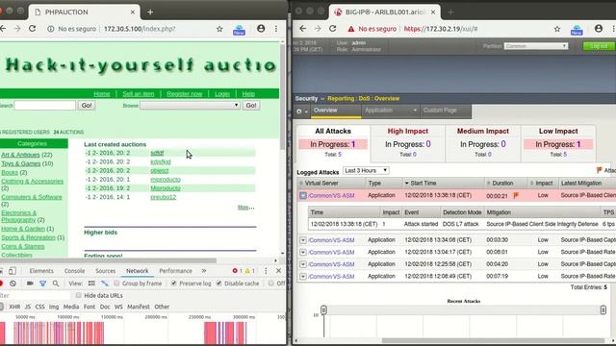Filter network requests by Img

click(54, 307)
